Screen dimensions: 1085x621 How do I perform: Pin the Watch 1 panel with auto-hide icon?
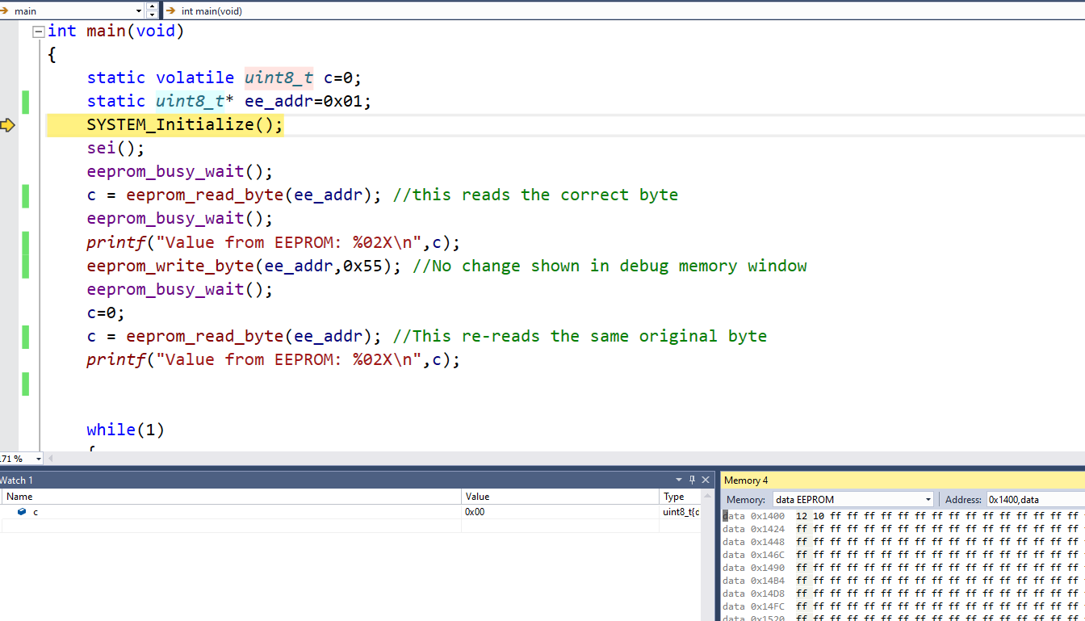tap(692, 480)
